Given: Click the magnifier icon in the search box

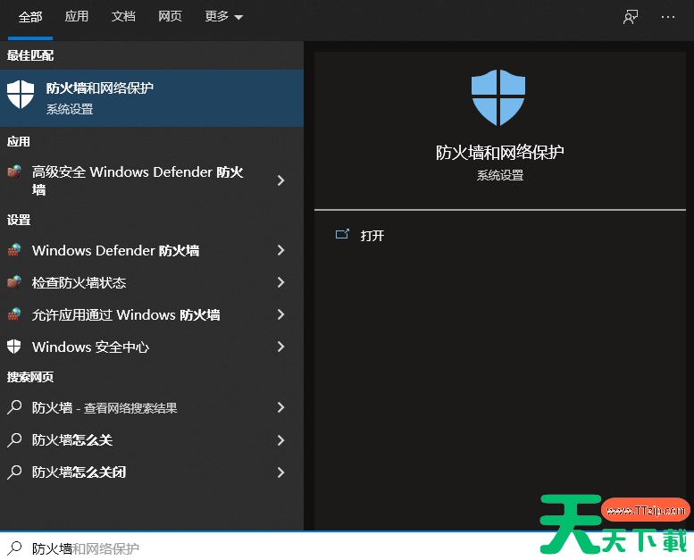Looking at the screenshot, I should click(14, 548).
